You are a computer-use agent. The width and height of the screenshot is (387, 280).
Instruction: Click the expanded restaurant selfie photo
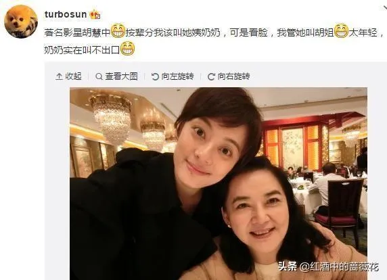[x=219, y=183]
